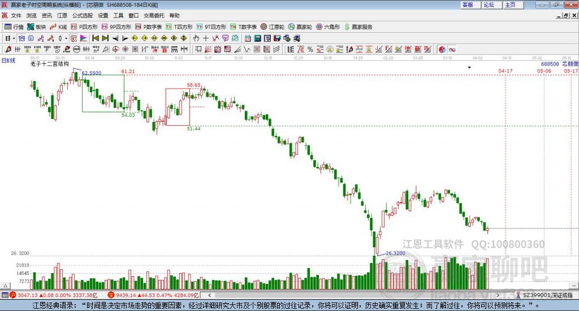Open the 9P四方形 tool
579x311 pixels.
pyautogui.click(x=116, y=27)
